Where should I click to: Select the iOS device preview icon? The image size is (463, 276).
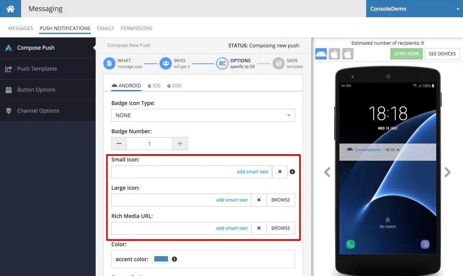[334, 53]
